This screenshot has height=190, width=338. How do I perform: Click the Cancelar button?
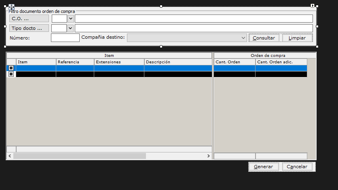pos(297,167)
